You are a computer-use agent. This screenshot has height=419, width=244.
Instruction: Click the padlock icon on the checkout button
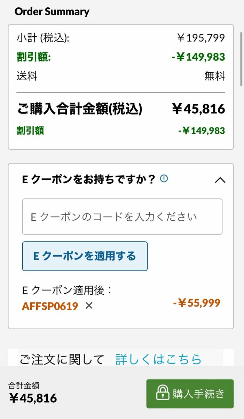point(162,394)
